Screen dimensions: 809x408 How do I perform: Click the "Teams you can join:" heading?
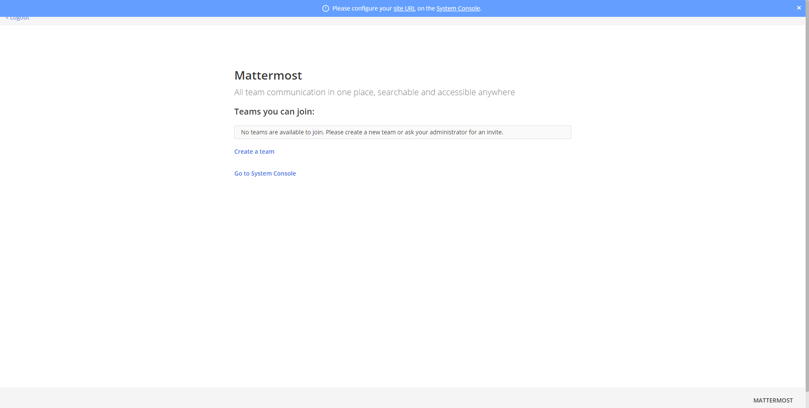274,112
